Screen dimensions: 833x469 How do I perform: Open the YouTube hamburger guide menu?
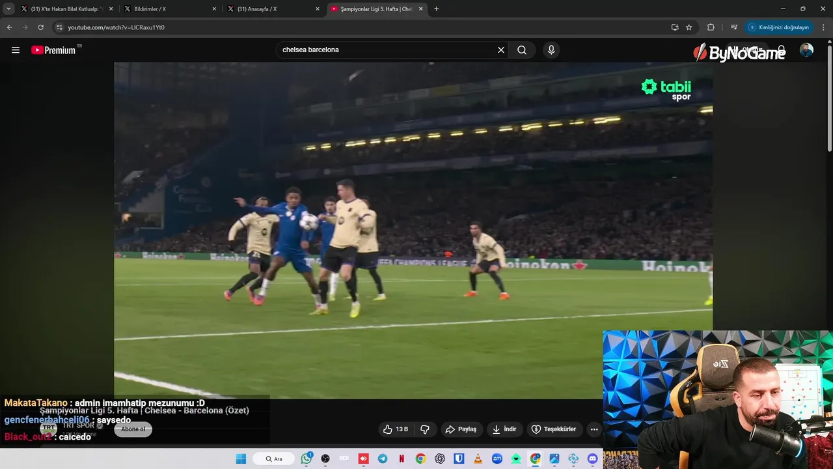pyautogui.click(x=16, y=50)
